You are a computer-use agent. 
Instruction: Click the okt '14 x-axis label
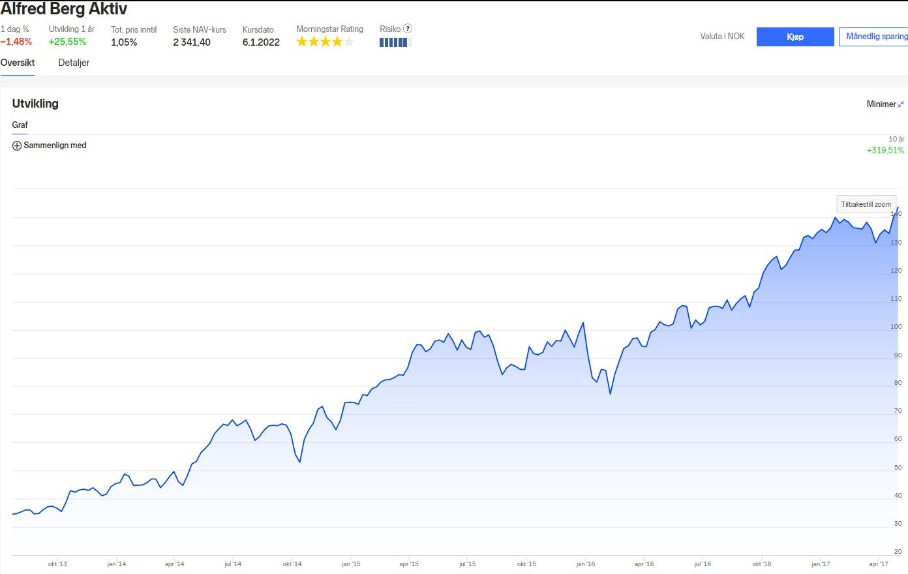(x=292, y=564)
